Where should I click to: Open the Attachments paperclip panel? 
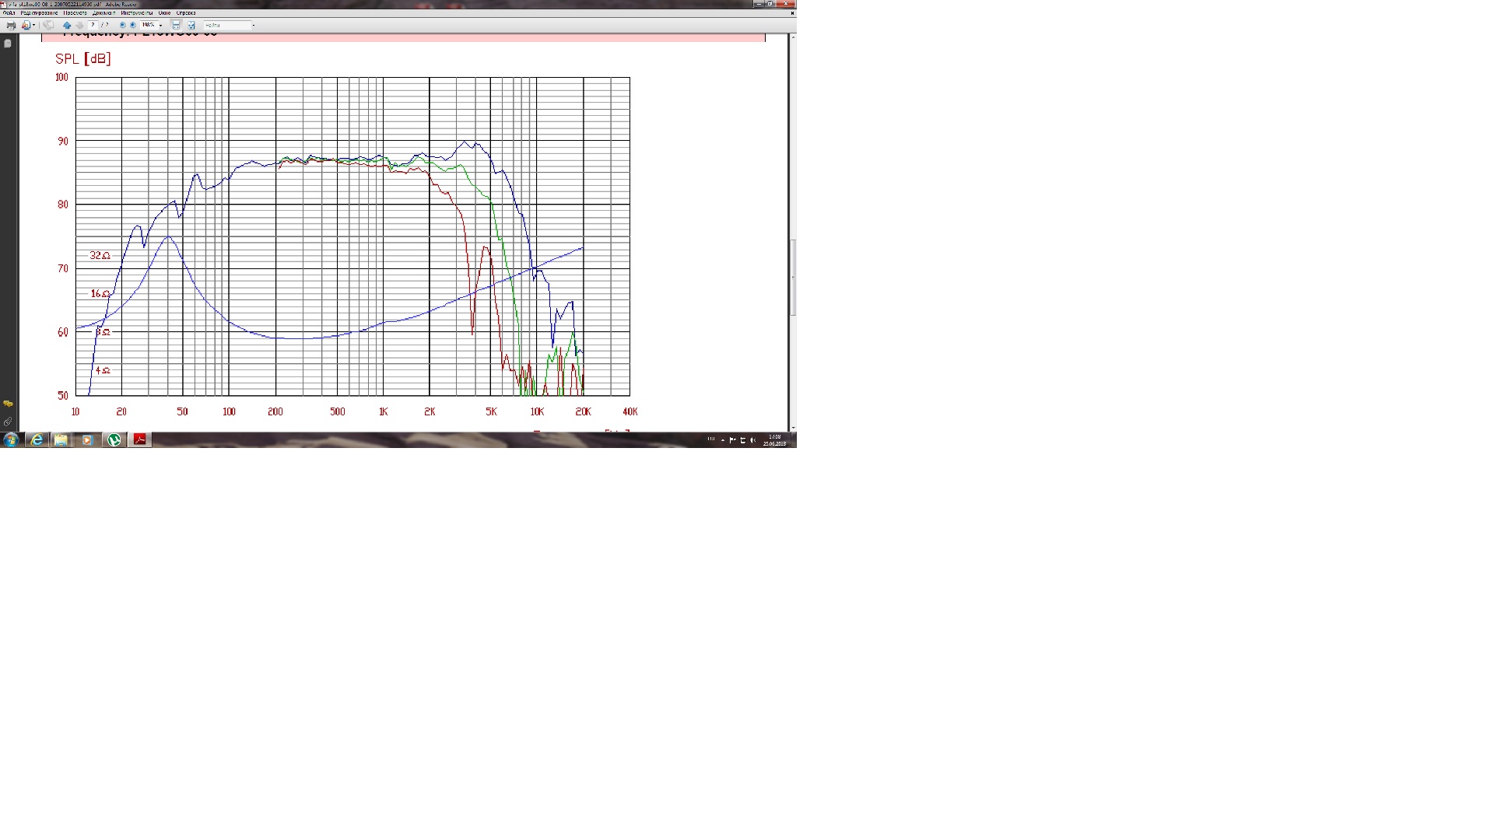(8, 422)
